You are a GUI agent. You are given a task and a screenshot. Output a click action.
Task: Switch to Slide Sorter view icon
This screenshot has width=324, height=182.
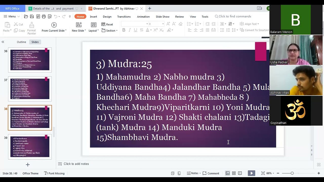[x=234, y=173]
